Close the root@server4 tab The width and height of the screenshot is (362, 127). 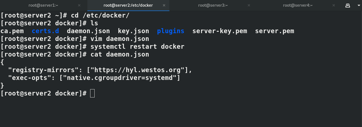coord(334,5)
